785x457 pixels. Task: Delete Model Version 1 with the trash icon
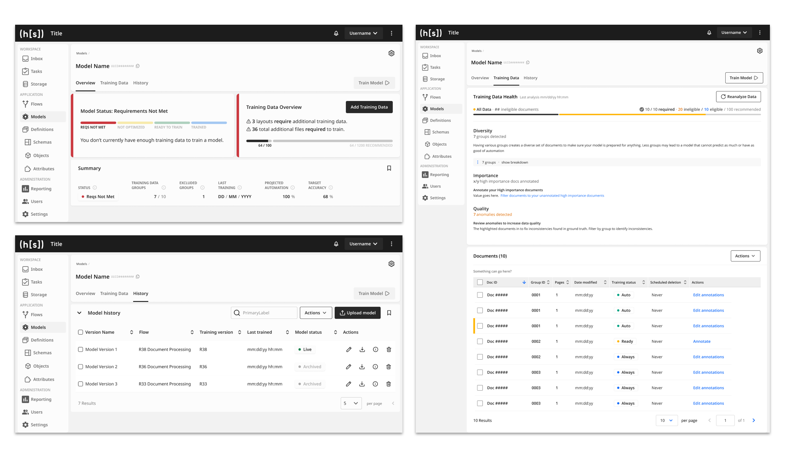pos(389,349)
